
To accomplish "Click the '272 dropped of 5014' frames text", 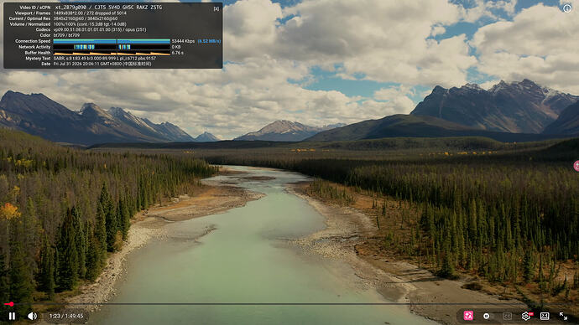I will click(106, 13).
